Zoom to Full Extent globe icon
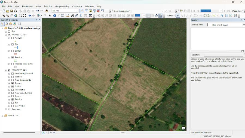Screen dimensions: 245x138 [16, 15]
